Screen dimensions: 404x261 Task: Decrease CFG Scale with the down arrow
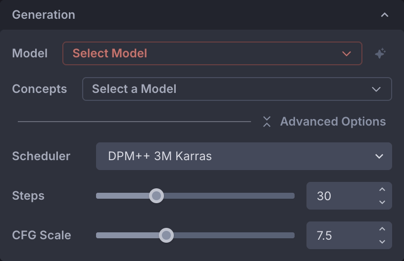[382, 241]
